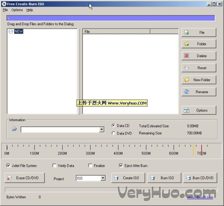The image size is (224, 206).
Task: Click the Create ISO button
Action: pos(128,178)
